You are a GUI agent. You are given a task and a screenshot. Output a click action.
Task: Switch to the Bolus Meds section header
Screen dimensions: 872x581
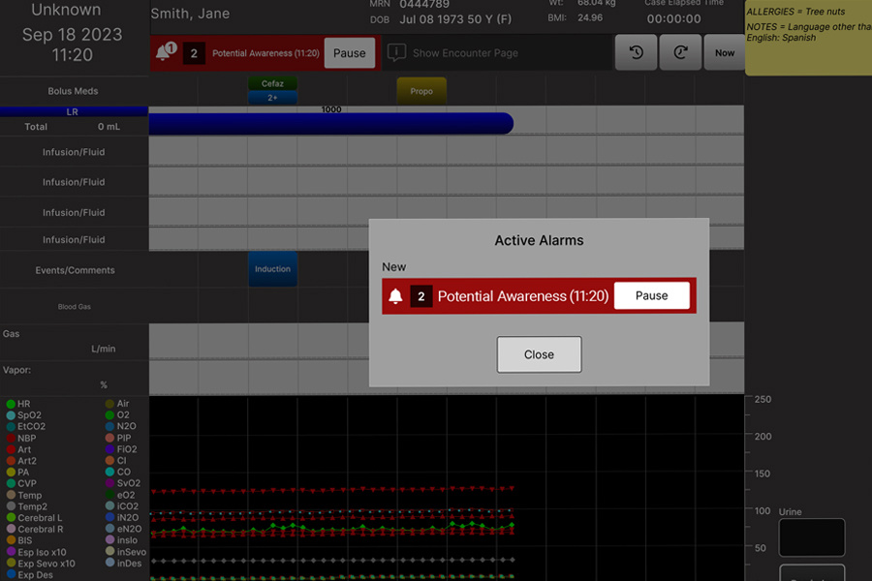pyautogui.click(x=74, y=91)
